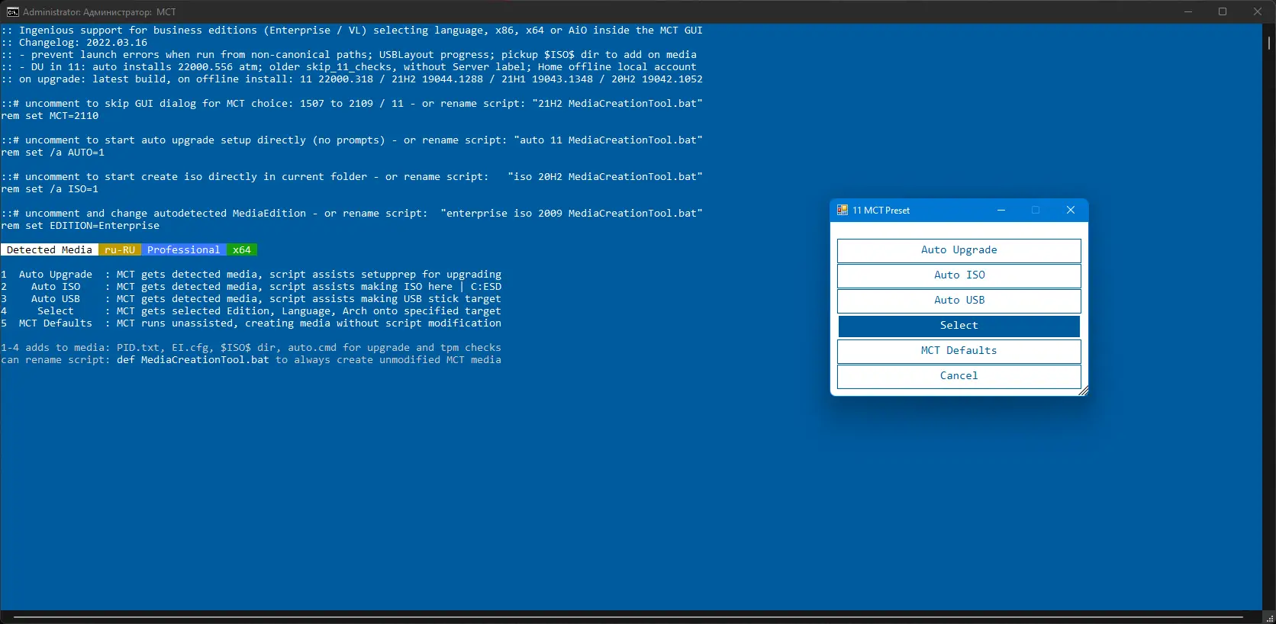Click the "rem set /a AUTO=1" line
The width and height of the screenshot is (1276, 624).
tap(53, 153)
